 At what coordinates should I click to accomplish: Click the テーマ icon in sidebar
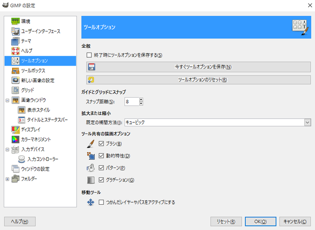click(15, 41)
